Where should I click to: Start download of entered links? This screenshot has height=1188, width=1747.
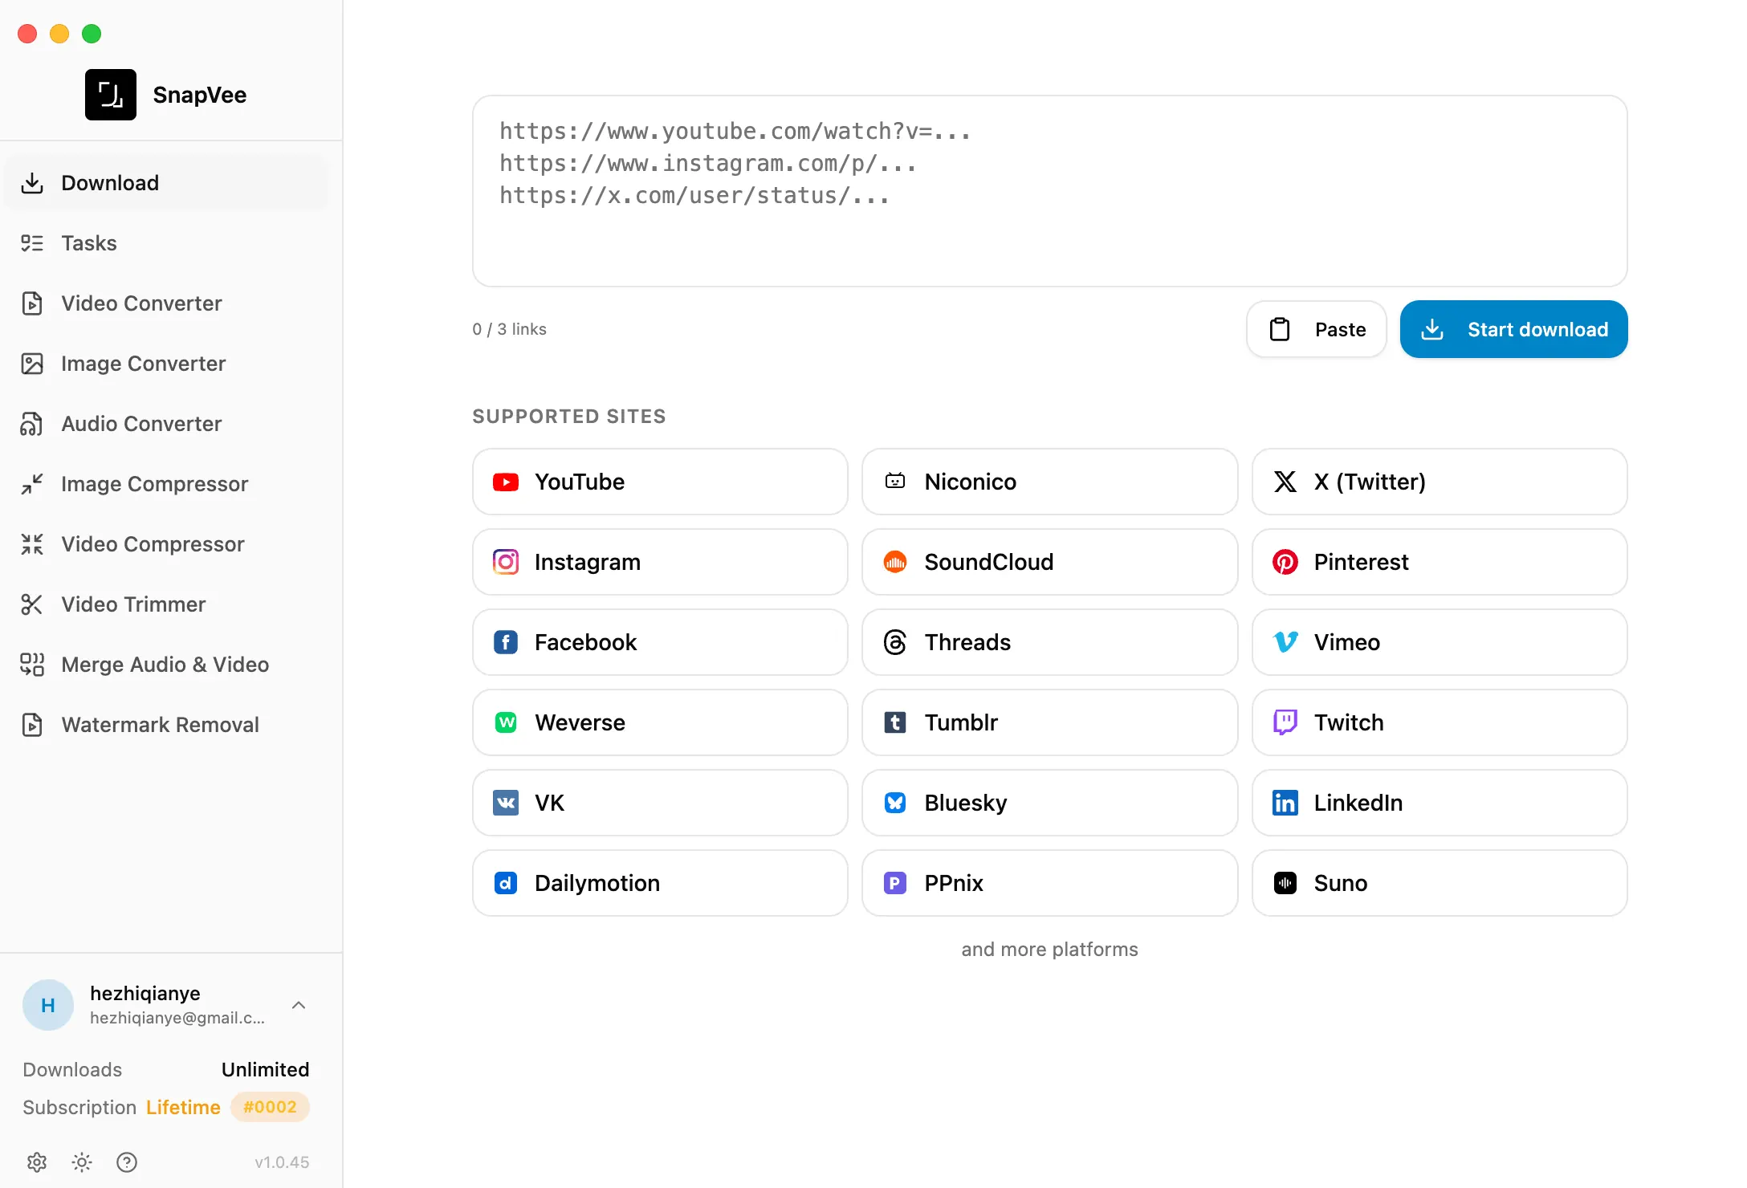click(1513, 329)
